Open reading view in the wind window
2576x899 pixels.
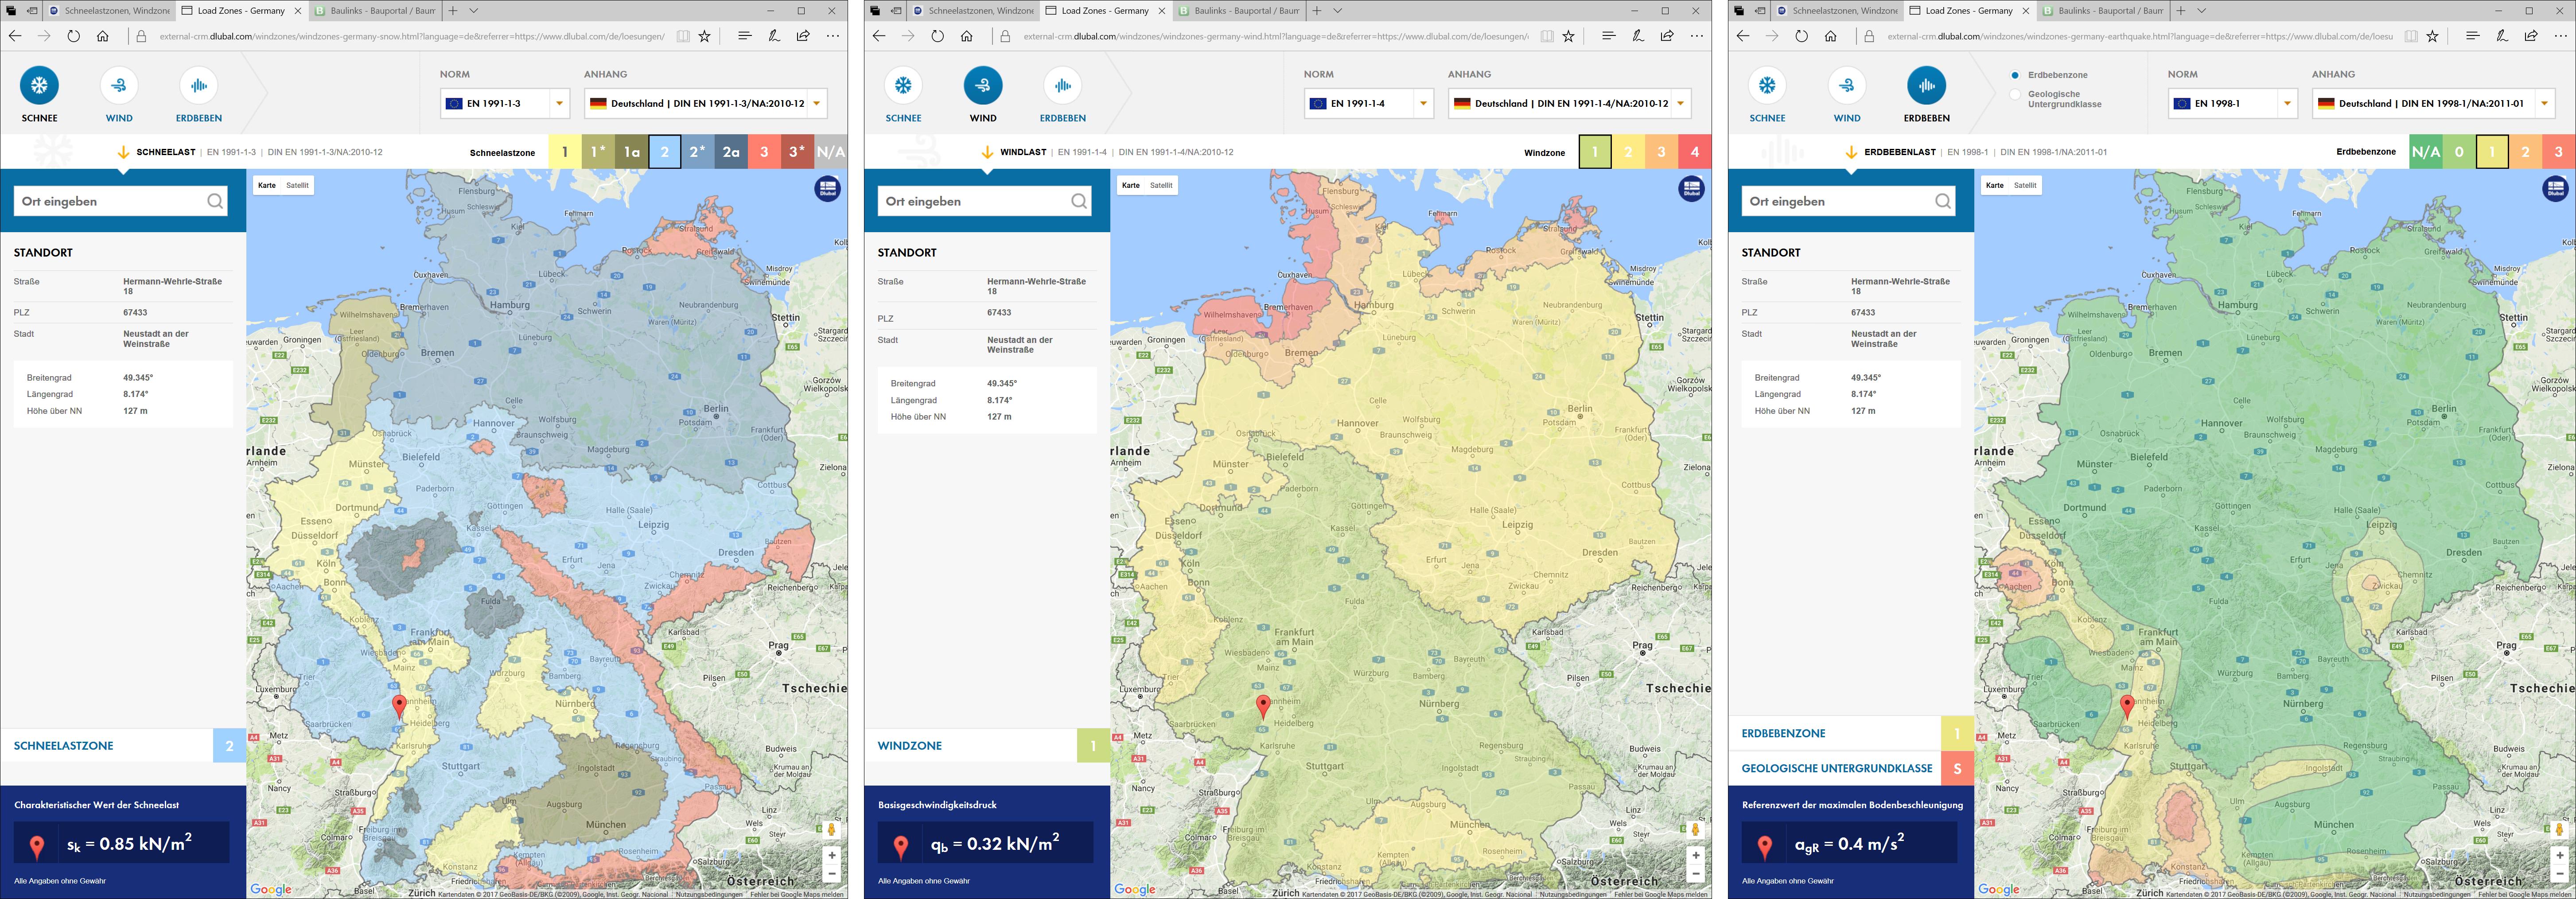(1547, 36)
